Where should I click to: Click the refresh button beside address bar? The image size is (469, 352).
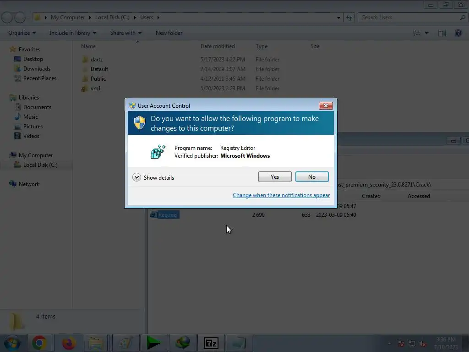(x=349, y=18)
